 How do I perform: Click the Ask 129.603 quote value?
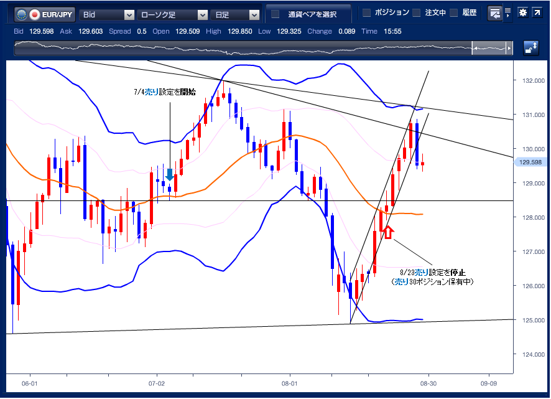[x=90, y=31]
